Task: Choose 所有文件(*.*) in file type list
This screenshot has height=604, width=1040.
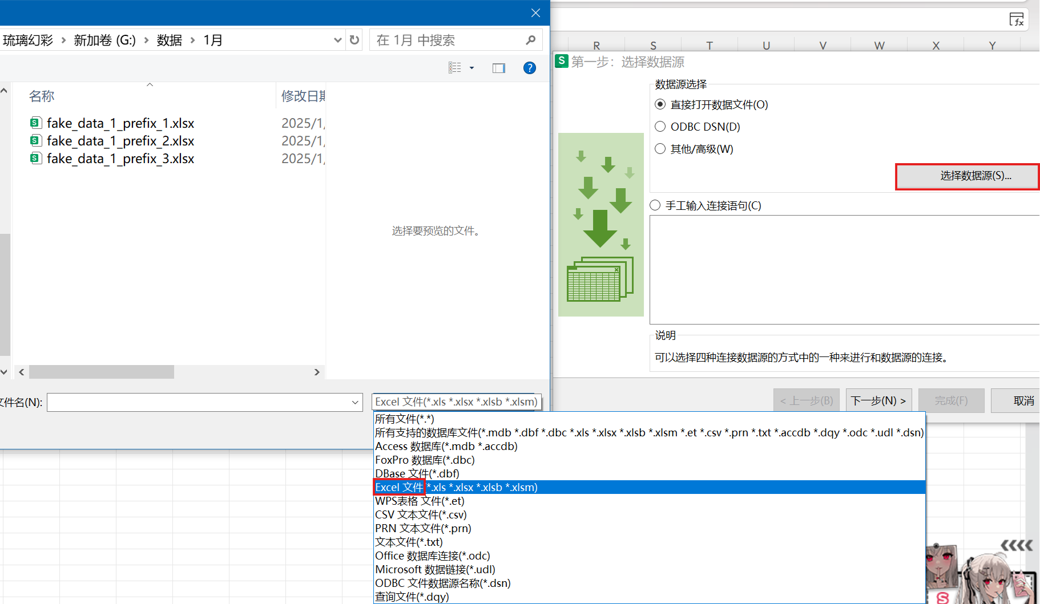Action: coord(405,419)
